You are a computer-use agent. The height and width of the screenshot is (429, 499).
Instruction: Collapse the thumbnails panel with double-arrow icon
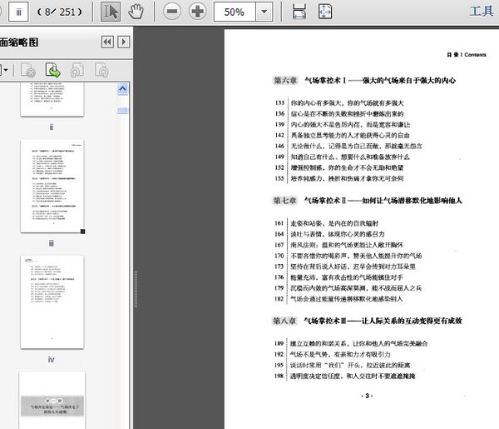click(107, 42)
